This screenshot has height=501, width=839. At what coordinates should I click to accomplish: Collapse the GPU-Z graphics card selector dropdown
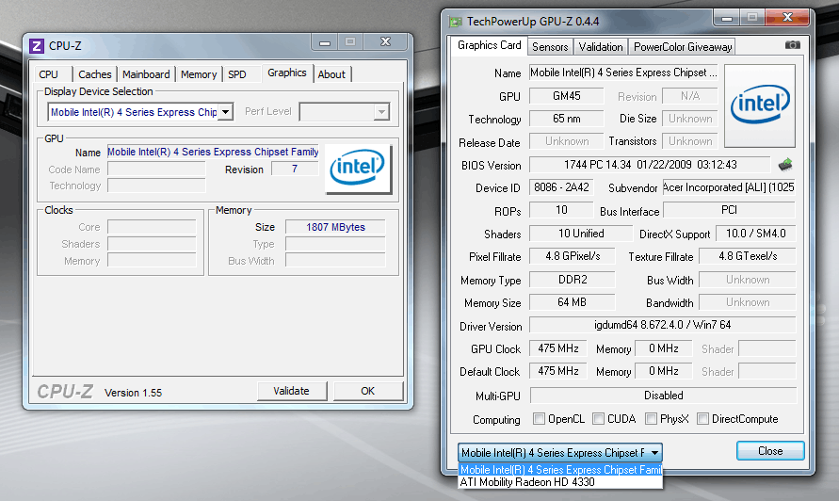[654, 453]
